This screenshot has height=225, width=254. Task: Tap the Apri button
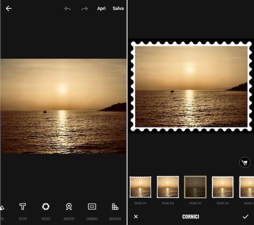click(x=102, y=8)
